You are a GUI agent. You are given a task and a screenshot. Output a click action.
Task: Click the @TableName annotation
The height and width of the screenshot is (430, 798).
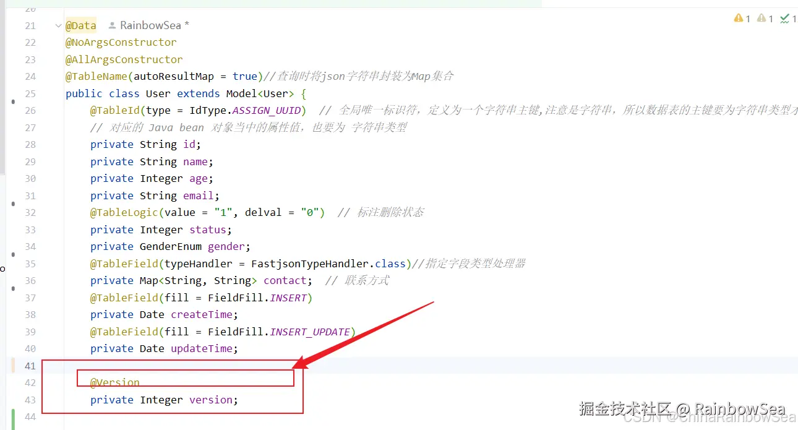point(97,76)
